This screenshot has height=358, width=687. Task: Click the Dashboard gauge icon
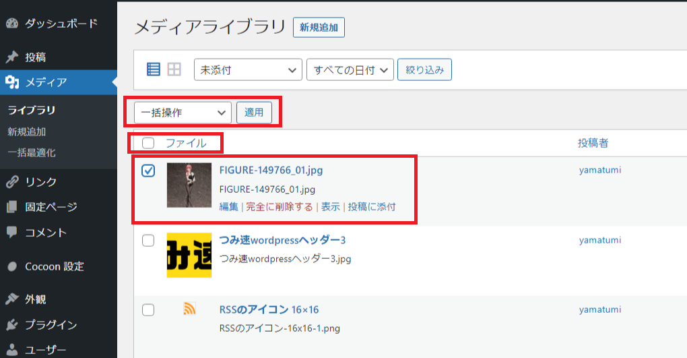[x=12, y=23]
